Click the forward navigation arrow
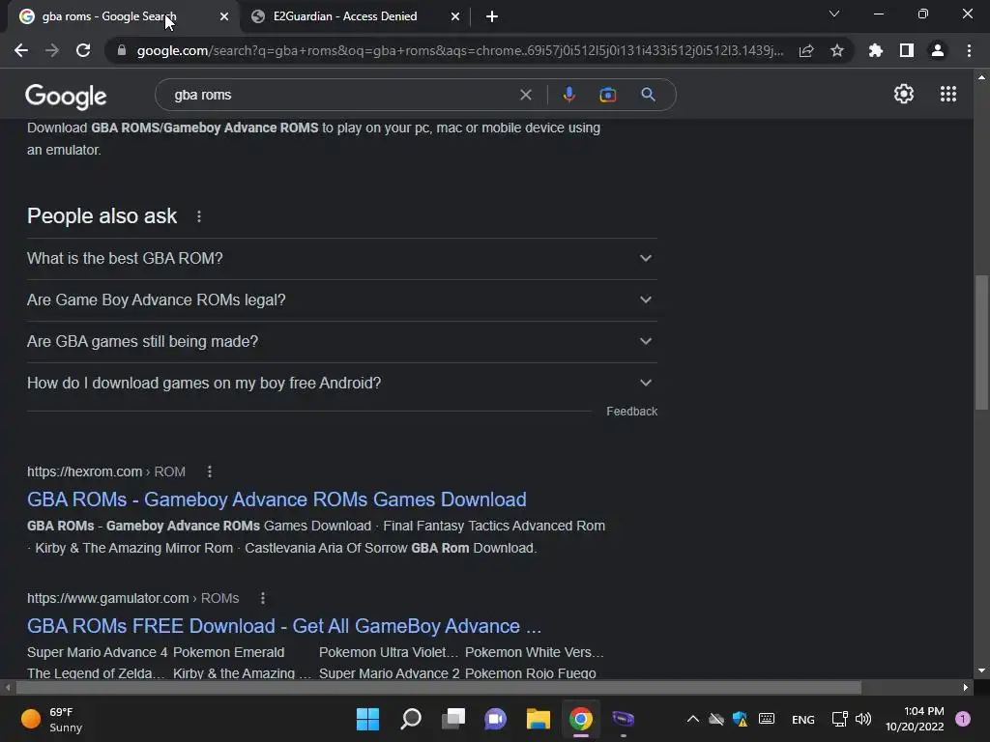 point(52,50)
